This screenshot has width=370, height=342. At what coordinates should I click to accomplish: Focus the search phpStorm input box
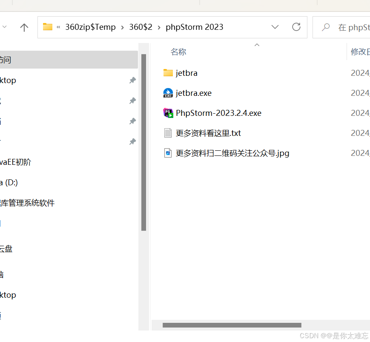click(341, 27)
